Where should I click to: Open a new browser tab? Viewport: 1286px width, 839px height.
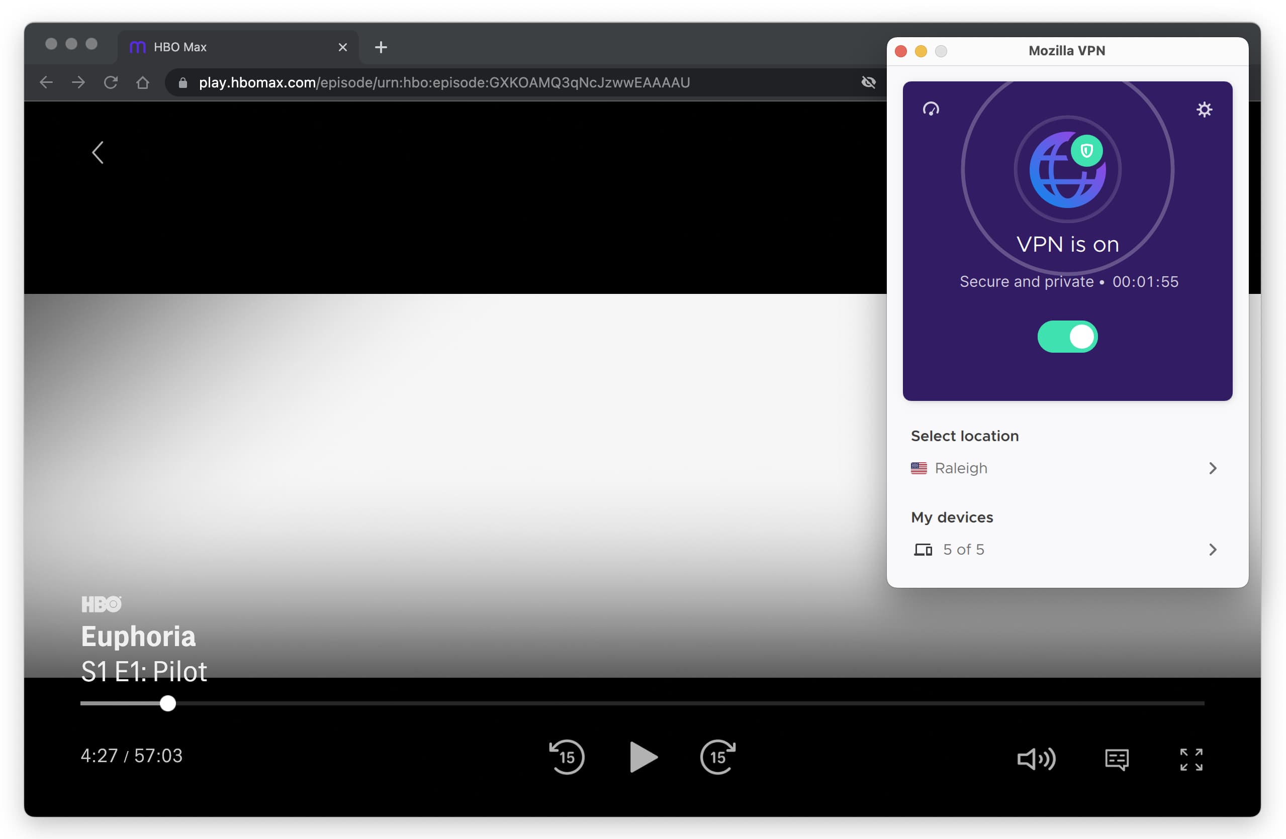(382, 48)
